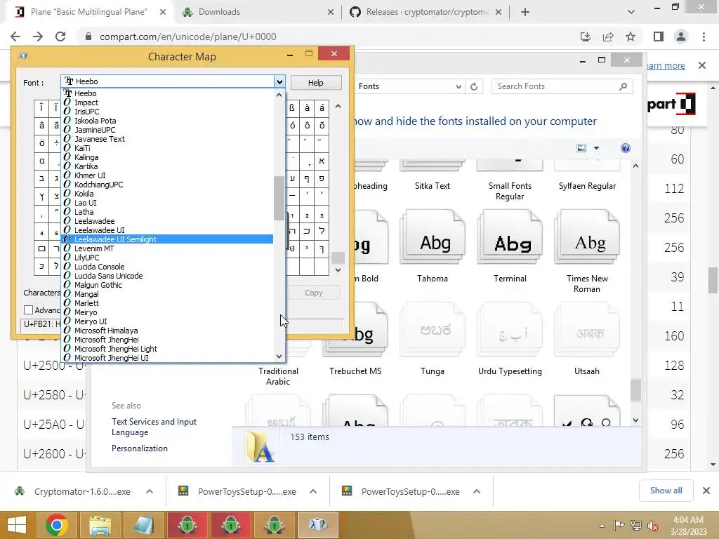Open the Personalization link
The height and width of the screenshot is (539, 719).
tap(140, 448)
